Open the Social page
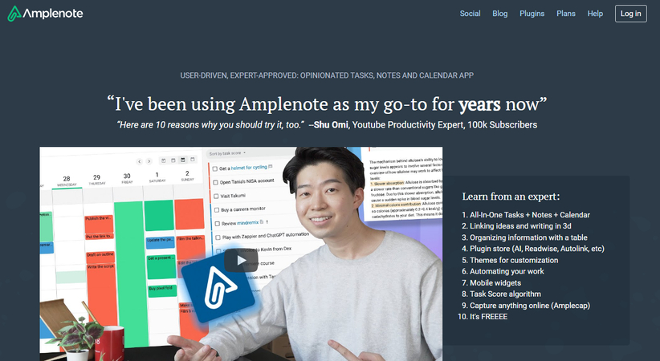 [470, 14]
